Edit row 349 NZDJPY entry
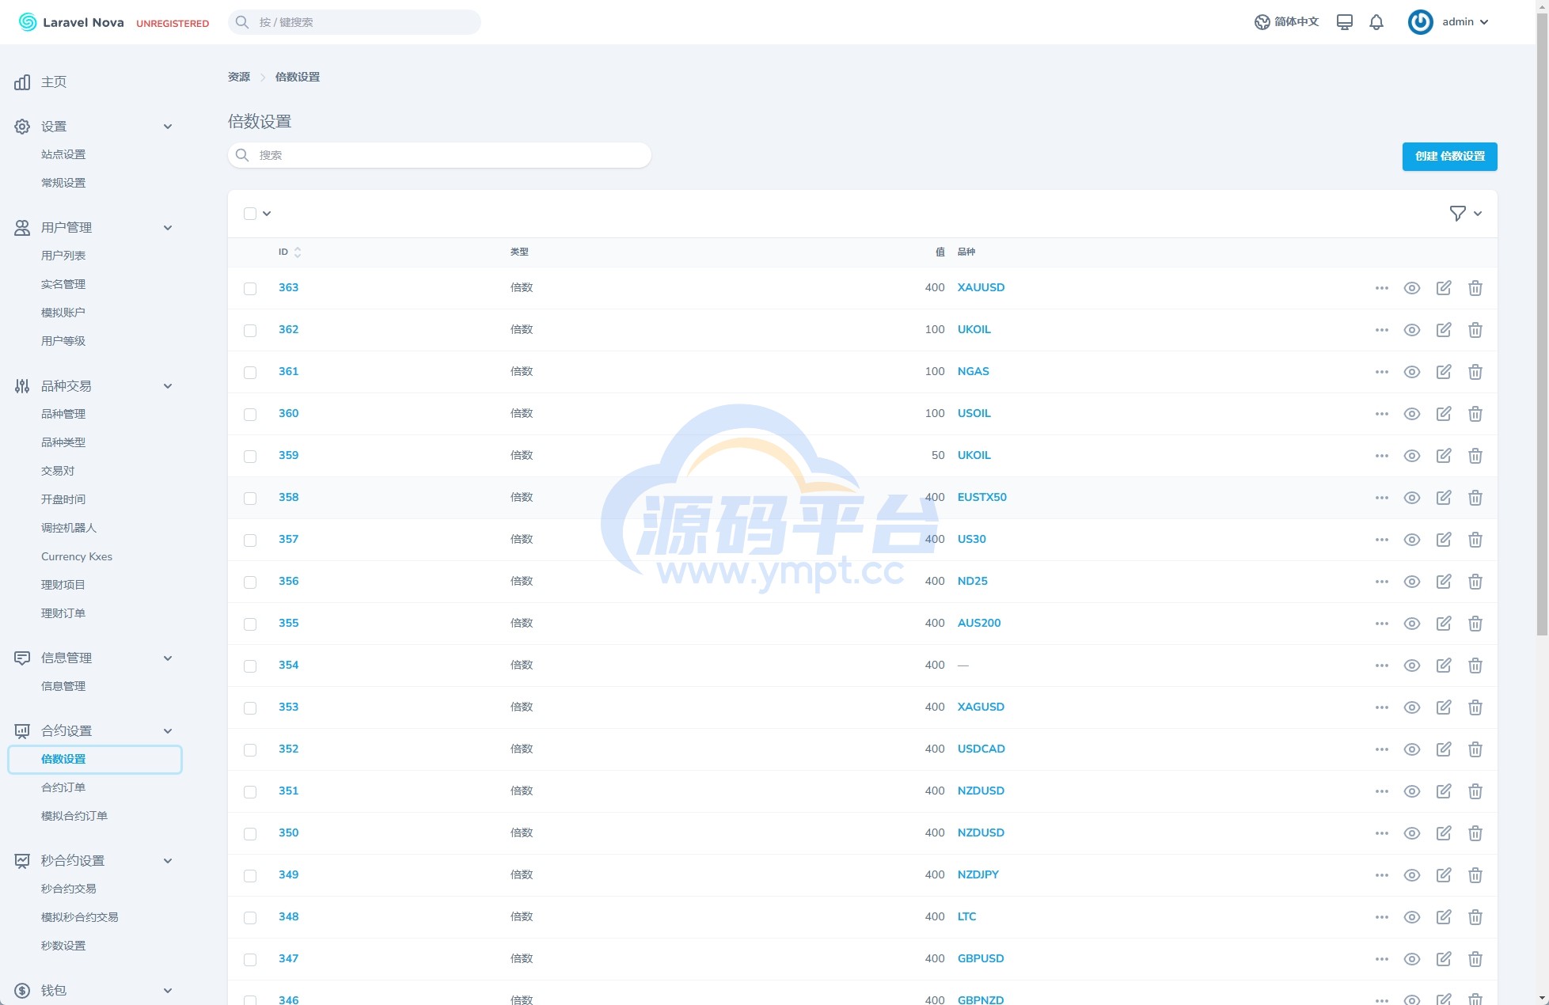Image resolution: width=1549 pixels, height=1005 pixels. point(1444,875)
